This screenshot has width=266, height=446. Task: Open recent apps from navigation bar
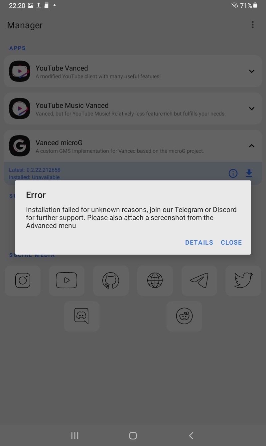pos(75,436)
